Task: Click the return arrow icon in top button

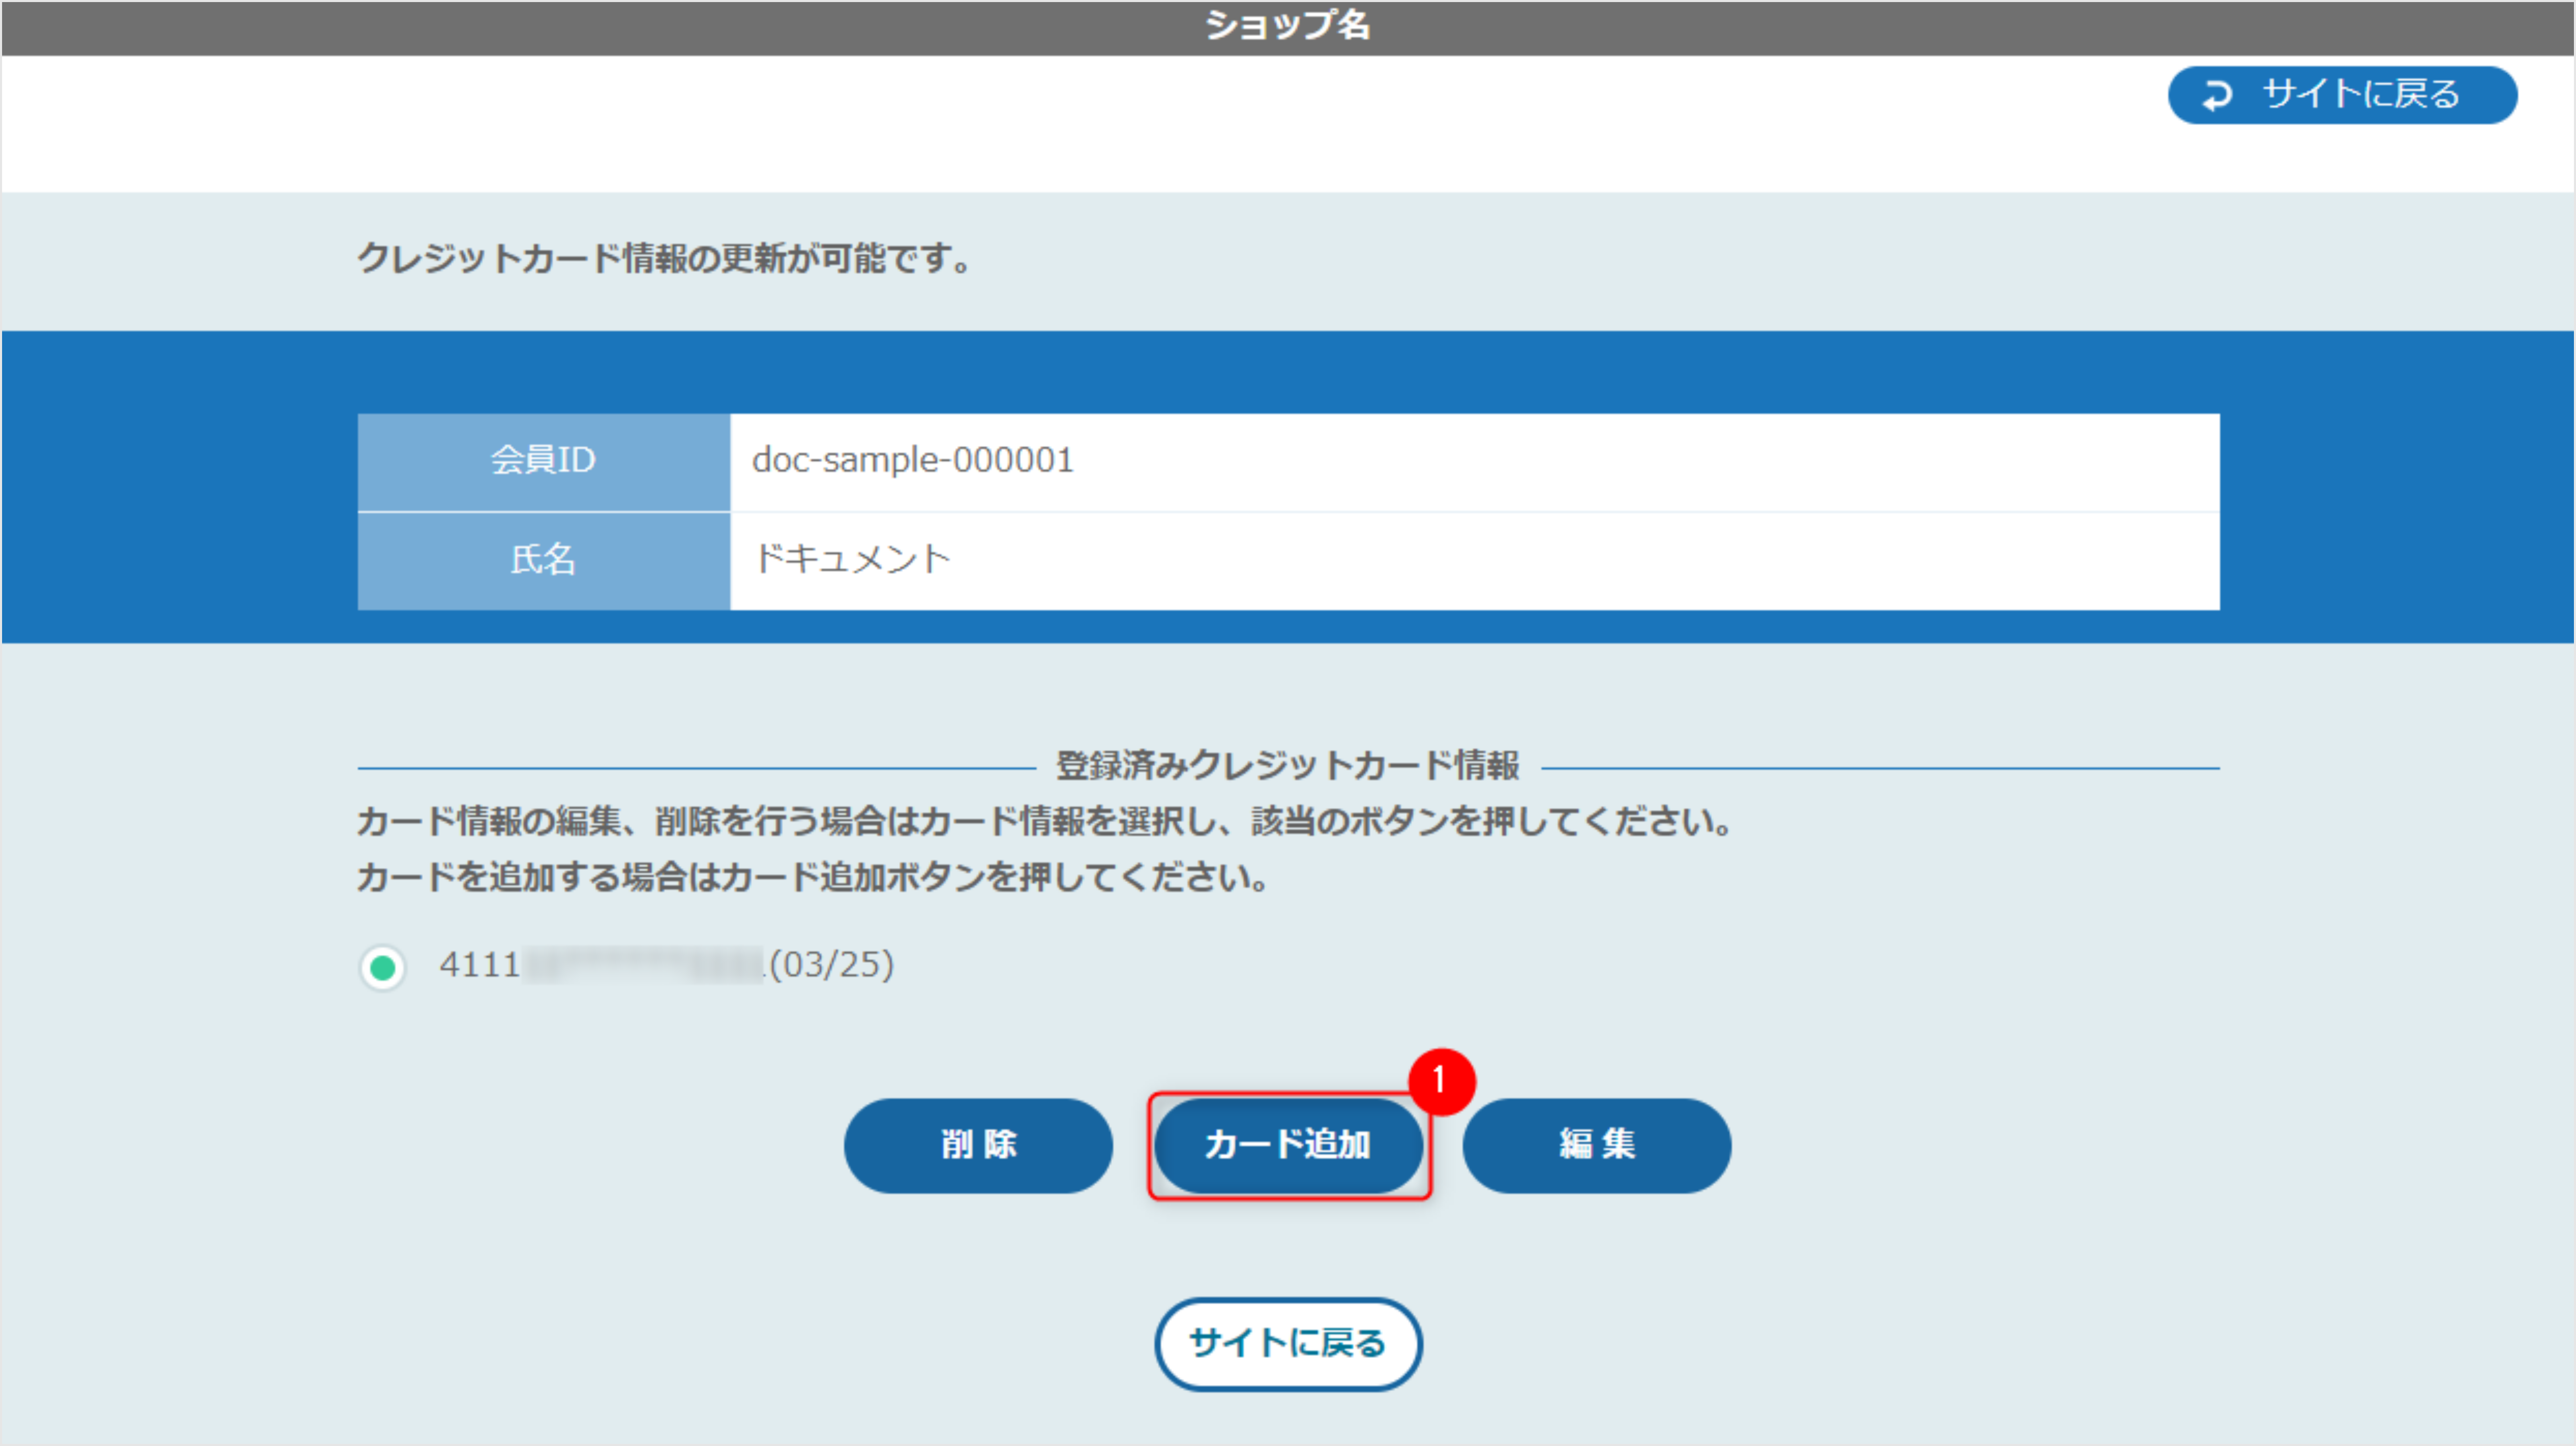Action: tap(2217, 95)
